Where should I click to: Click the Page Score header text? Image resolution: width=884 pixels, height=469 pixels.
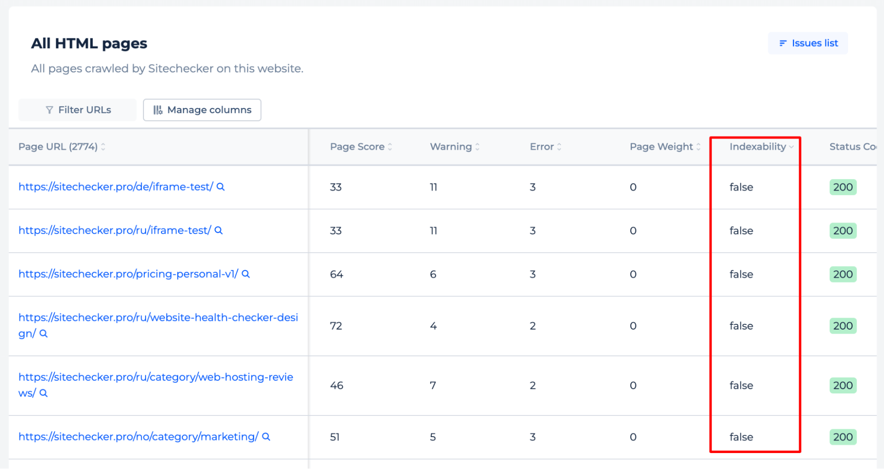[357, 147]
